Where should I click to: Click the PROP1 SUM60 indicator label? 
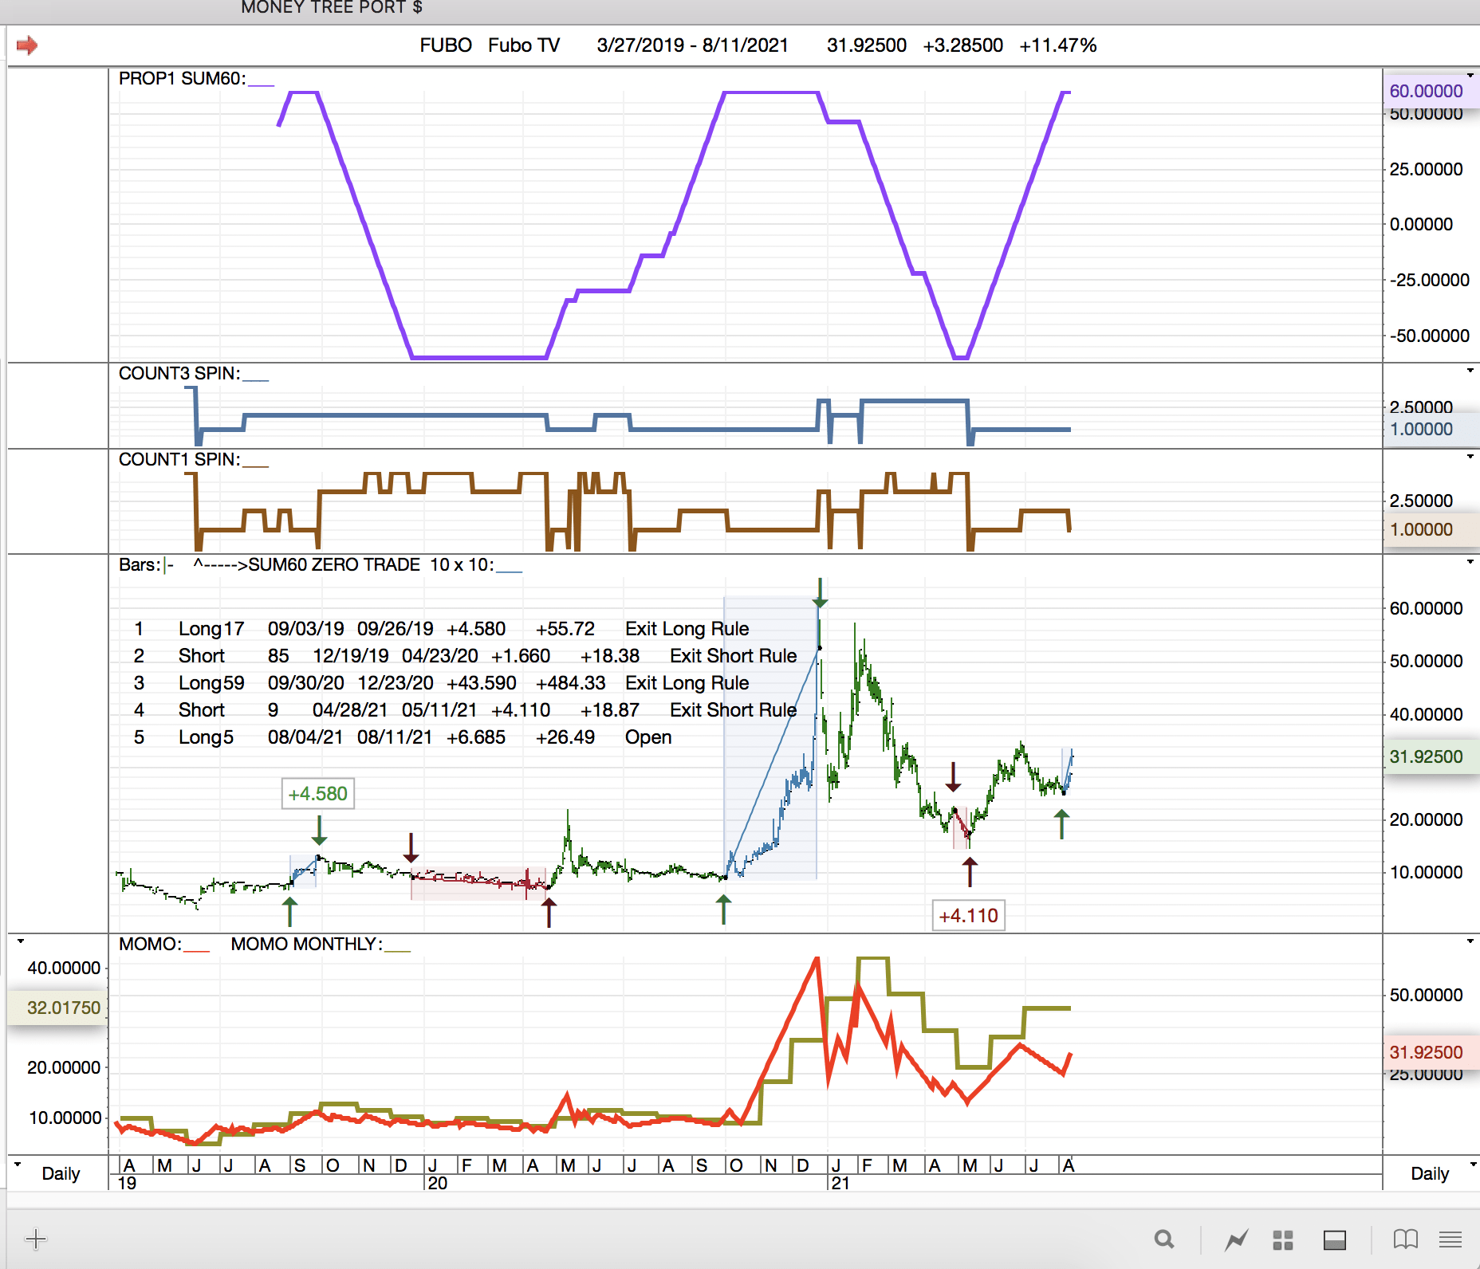pyautogui.click(x=182, y=78)
